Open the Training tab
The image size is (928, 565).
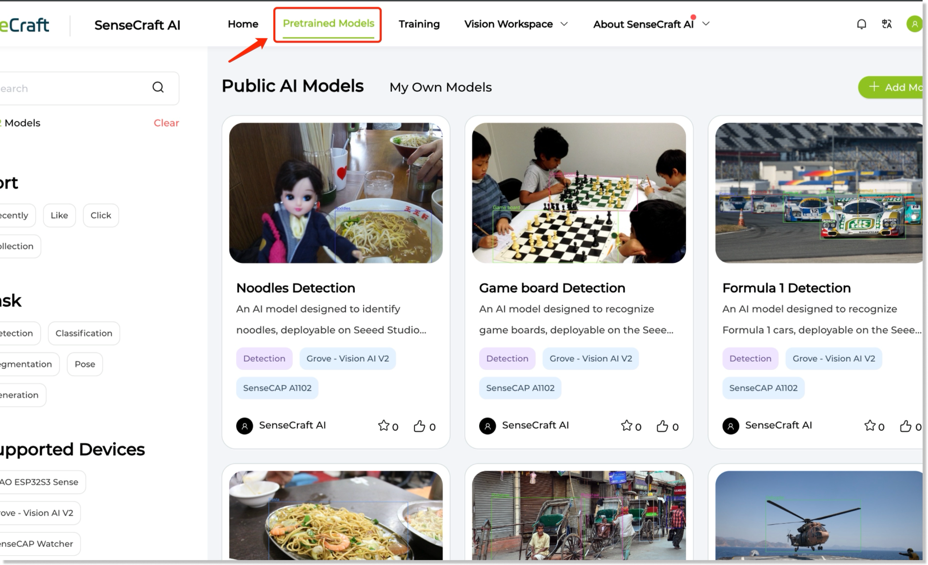[419, 24]
